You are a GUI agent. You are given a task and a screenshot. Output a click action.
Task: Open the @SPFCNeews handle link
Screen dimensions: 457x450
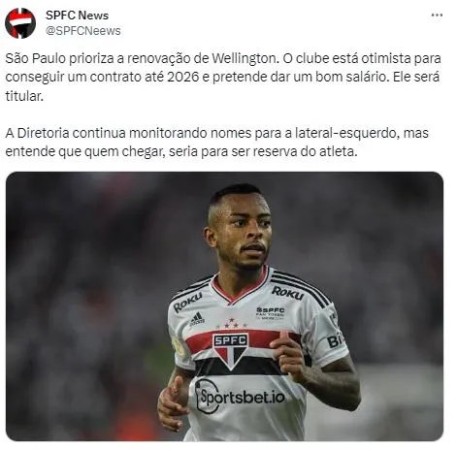coord(83,31)
